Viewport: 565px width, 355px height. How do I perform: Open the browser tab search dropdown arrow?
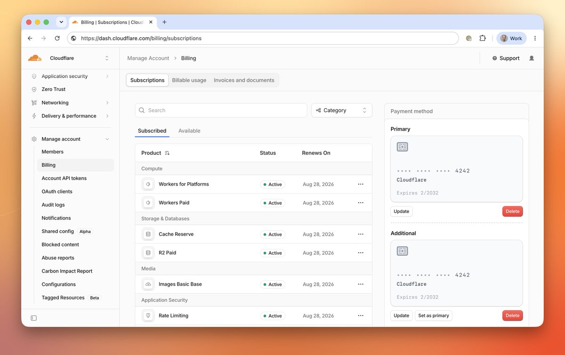pos(61,22)
